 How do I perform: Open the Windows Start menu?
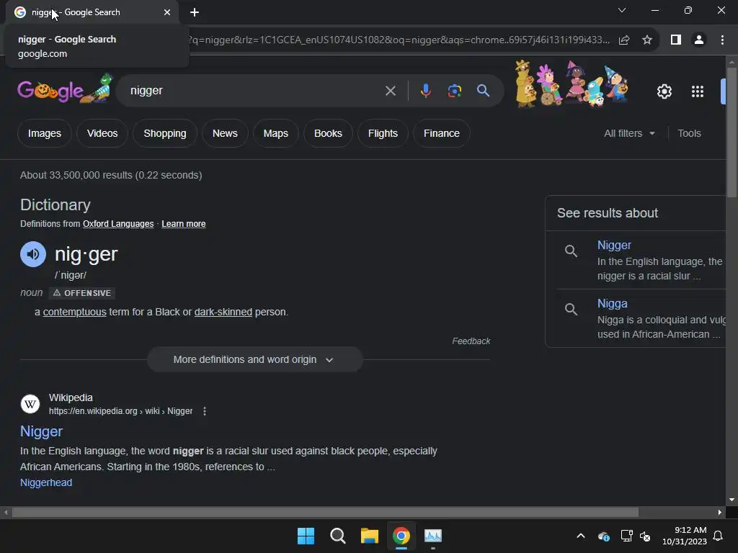tap(306, 536)
